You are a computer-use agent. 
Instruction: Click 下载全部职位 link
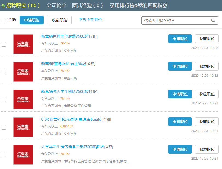90,20
